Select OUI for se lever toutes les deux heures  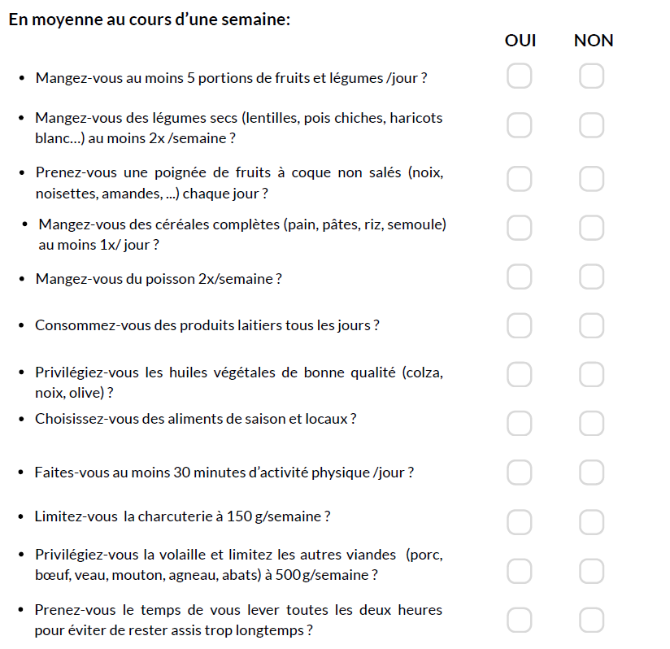pyautogui.click(x=519, y=620)
